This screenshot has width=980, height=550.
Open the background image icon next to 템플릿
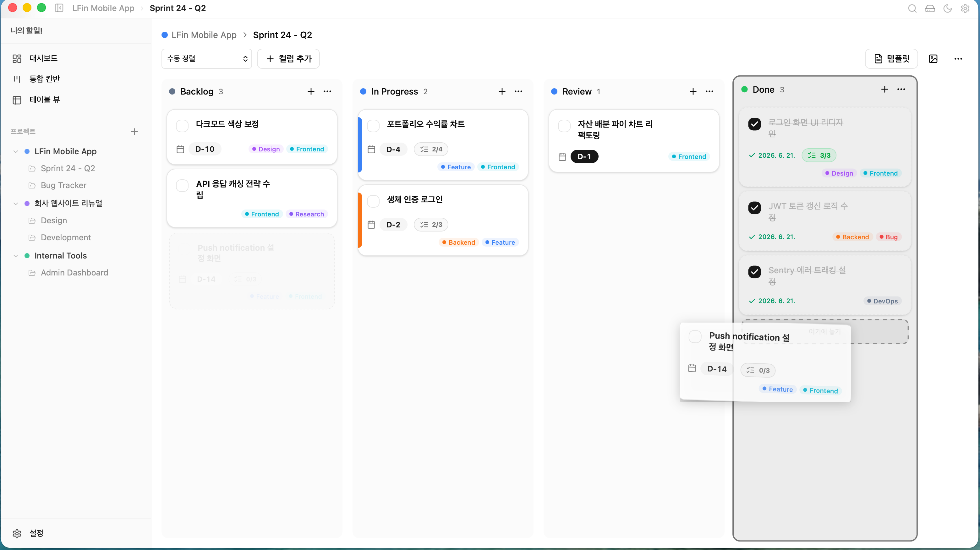coord(933,58)
